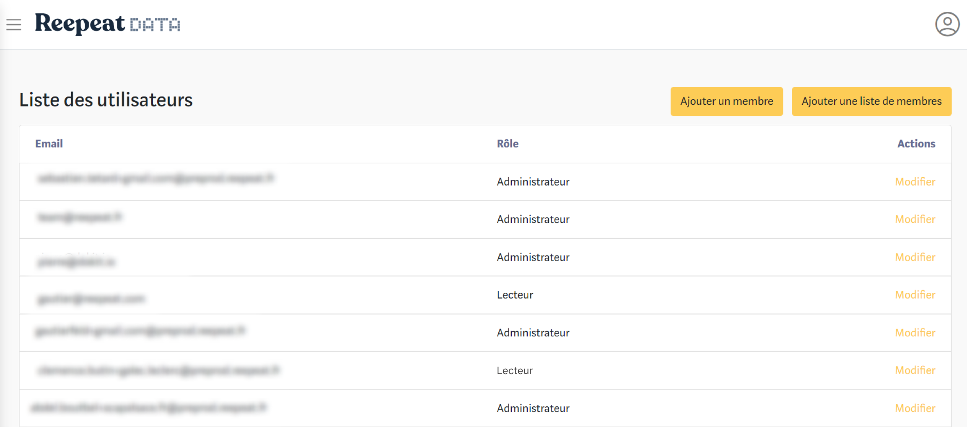Select the Administrateur role in the third row

coord(533,257)
